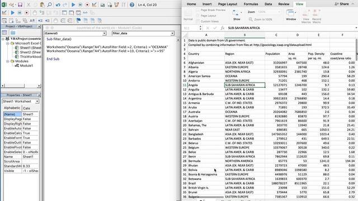
Task: Open the Formulas ribbon tab
Action: pos(251,4)
